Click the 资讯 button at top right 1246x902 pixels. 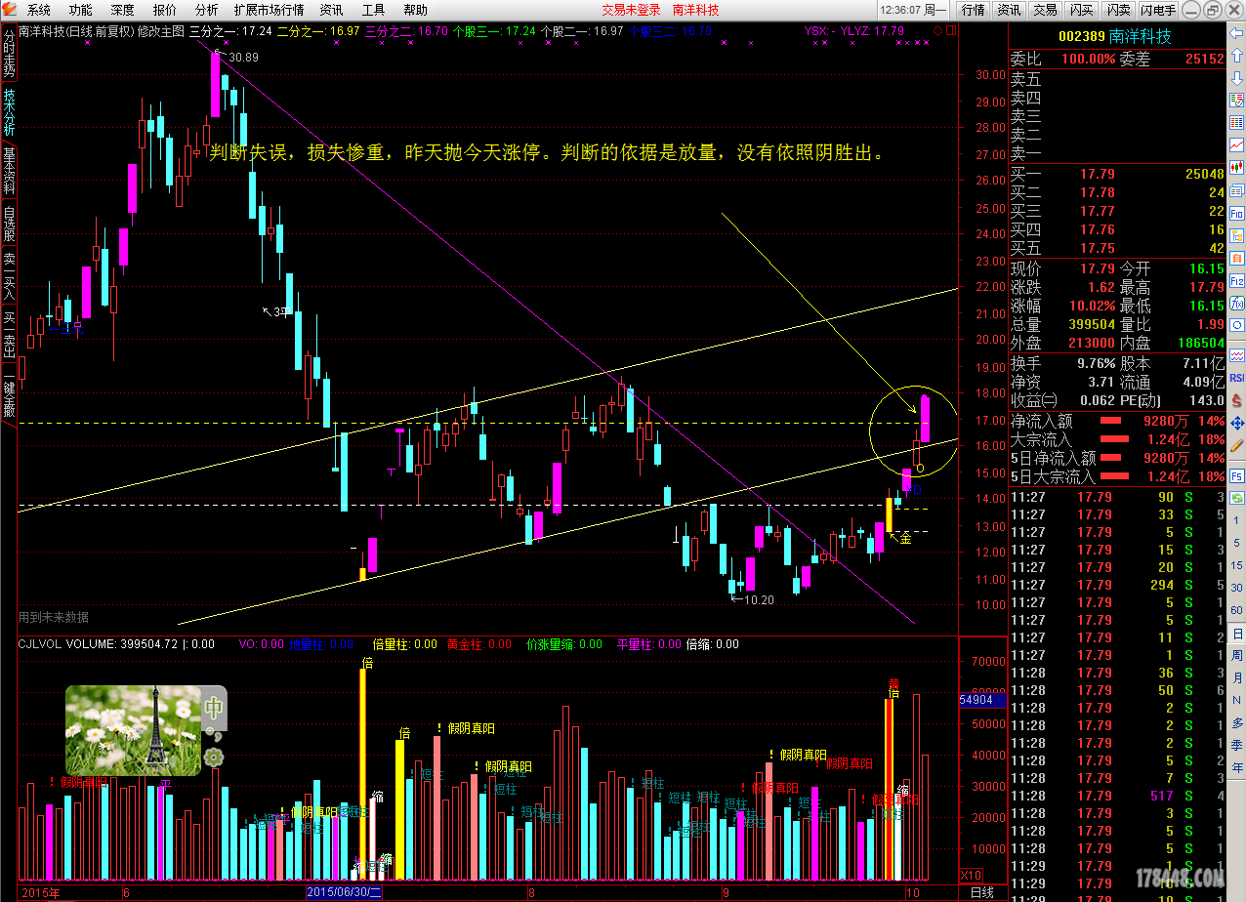(x=1009, y=10)
